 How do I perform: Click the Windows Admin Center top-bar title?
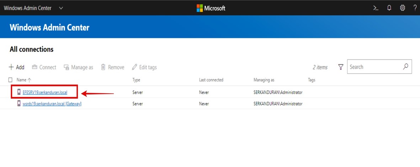click(28, 8)
